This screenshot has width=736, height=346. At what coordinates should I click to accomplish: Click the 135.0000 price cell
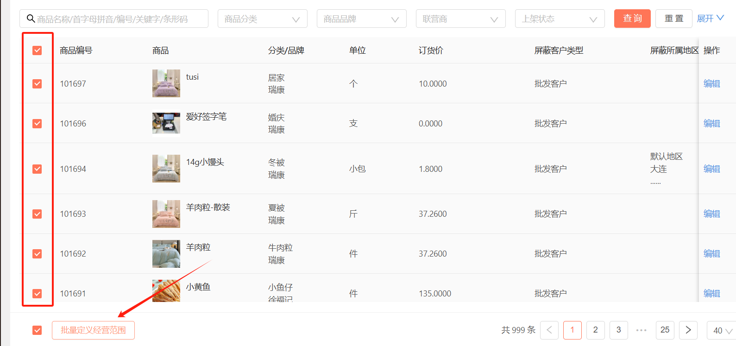tap(435, 293)
